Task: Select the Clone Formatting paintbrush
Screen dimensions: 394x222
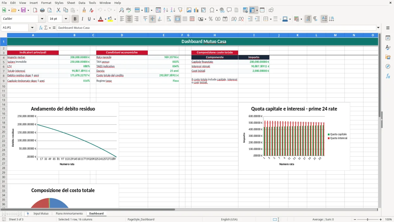Action: 84,10
